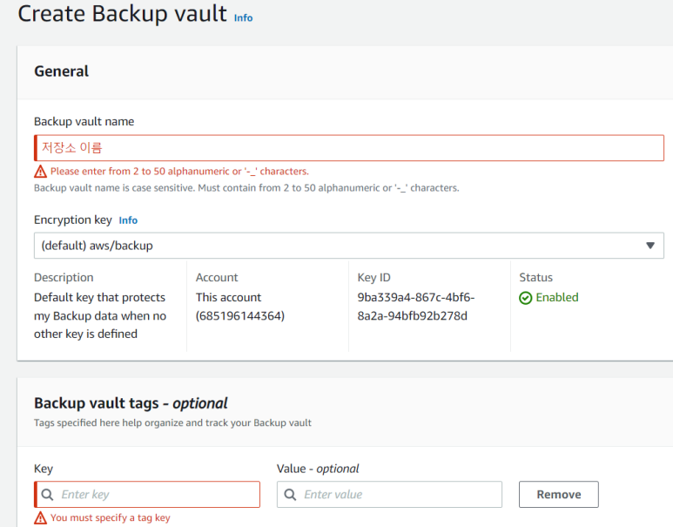Screen dimensions: 673x527
Task: Click warning icon beside tag key error
Action: [40, 518]
